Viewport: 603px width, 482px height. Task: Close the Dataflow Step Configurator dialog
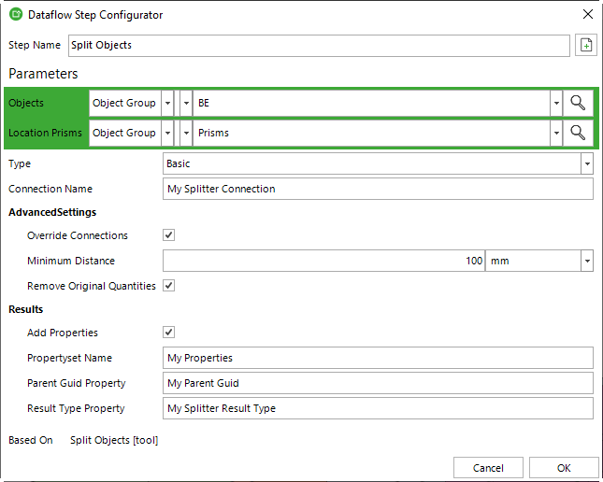click(588, 15)
